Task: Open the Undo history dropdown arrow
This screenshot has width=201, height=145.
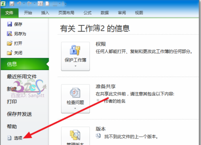Action: coord(24,4)
